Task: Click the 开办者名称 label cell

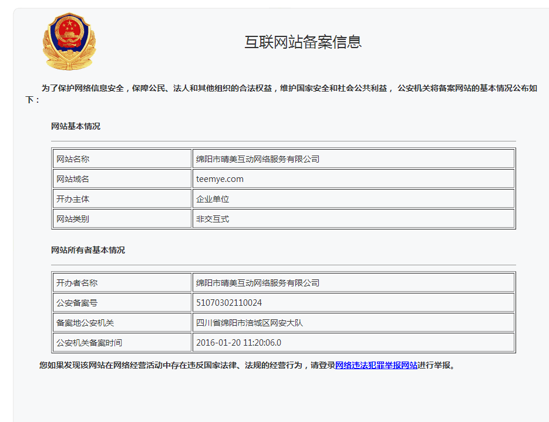Action: coord(122,283)
